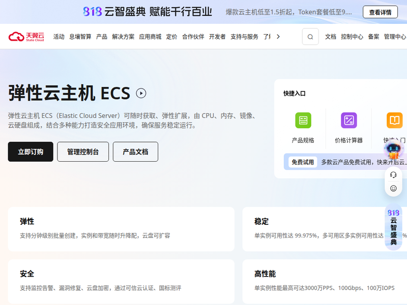
Task: Select the 弹性 feature card
Action: pos(121,229)
